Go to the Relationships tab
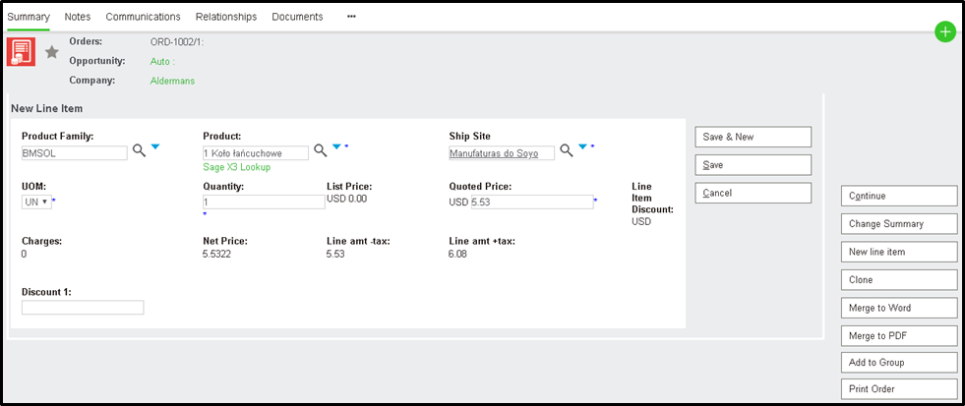The width and height of the screenshot is (965, 406). pyautogui.click(x=226, y=17)
